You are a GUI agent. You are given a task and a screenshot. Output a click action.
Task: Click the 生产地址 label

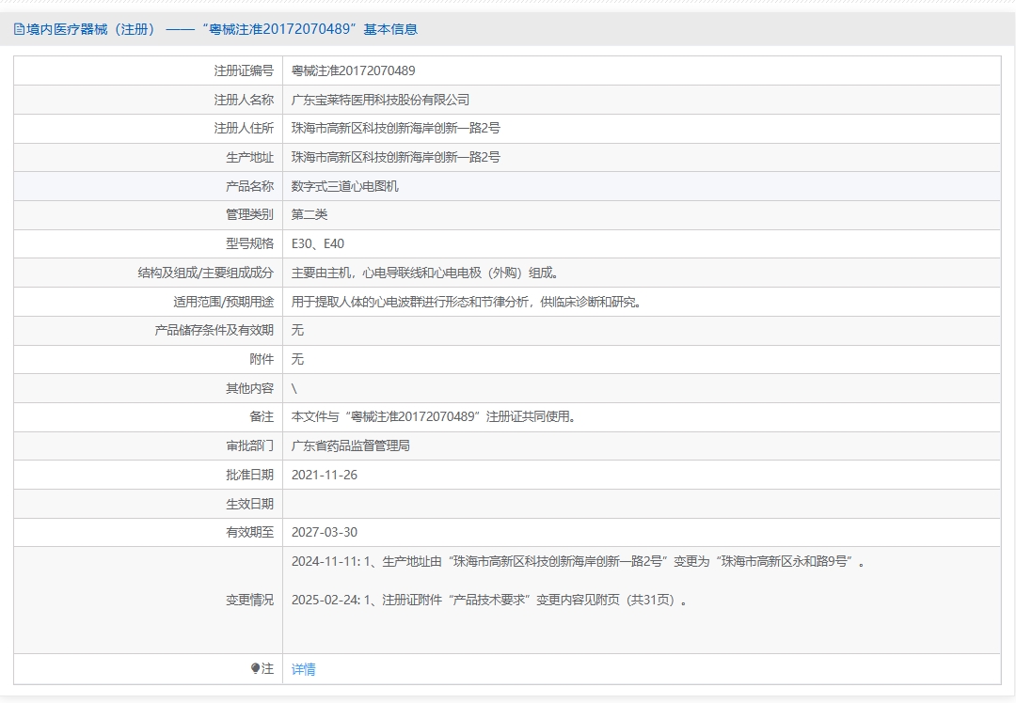click(249, 157)
